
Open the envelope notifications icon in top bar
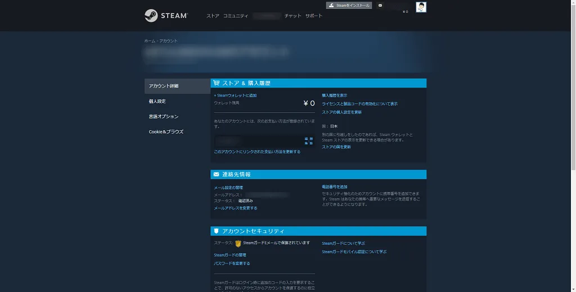pyautogui.click(x=380, y=6)
